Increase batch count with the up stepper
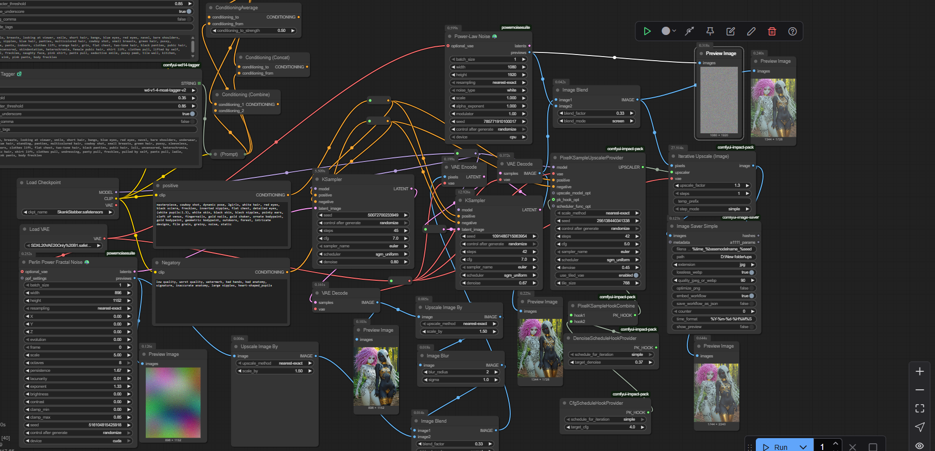Viewport: 935px width, 451px height. 836,443
